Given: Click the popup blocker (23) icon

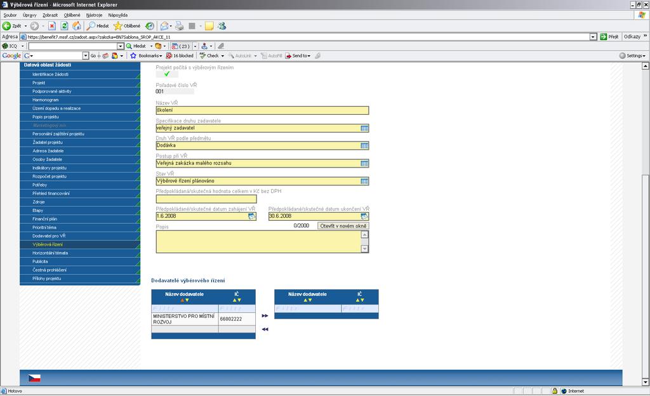Looking at the screenshot, I should click(x=181, y=46).
